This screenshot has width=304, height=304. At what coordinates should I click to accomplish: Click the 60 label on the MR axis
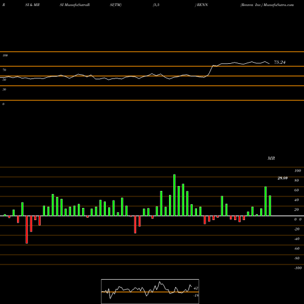[x=297, y=190]
